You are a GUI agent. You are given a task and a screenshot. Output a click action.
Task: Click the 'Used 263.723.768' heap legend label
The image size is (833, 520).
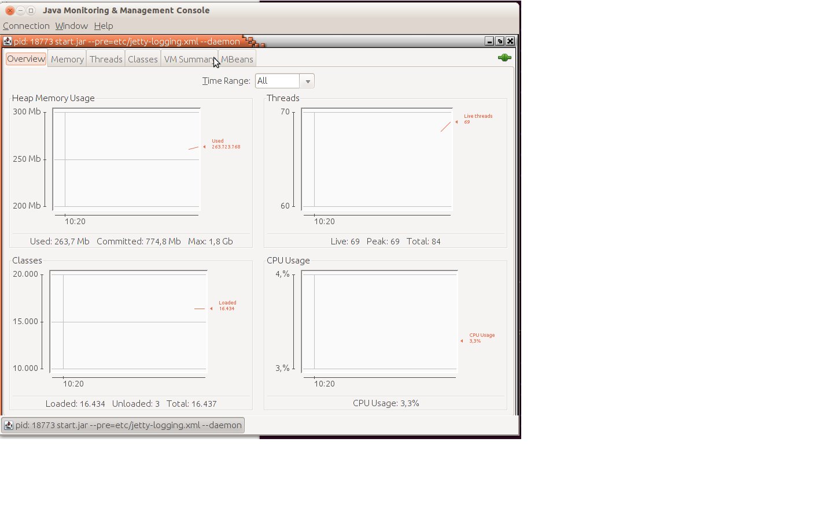point(226,144)
